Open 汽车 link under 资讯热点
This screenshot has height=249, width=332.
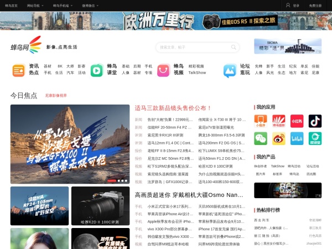70,73
